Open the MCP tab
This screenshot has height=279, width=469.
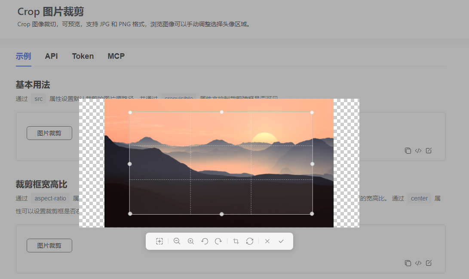click(116, 56)
